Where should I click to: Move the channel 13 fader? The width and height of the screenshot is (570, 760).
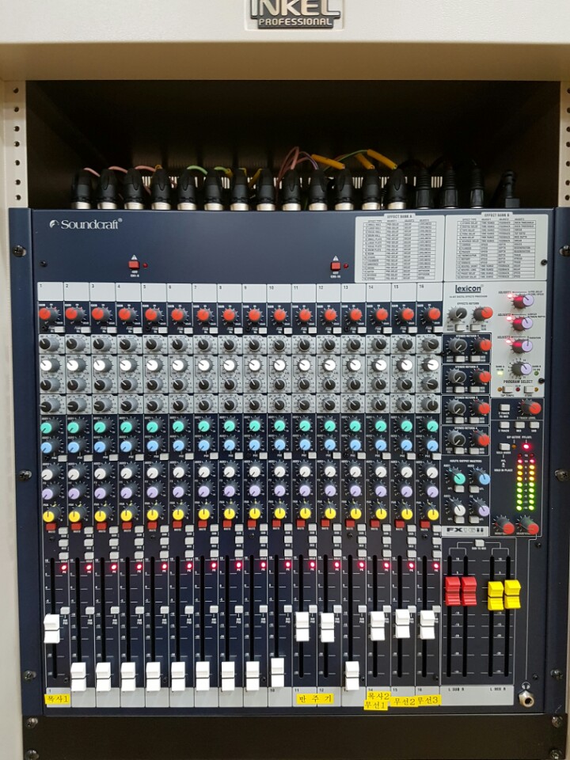[x=351, y=675]
